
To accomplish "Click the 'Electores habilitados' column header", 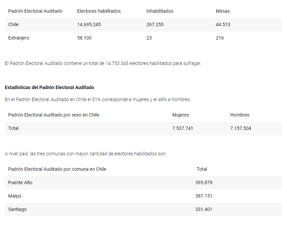I will point(99,11).
